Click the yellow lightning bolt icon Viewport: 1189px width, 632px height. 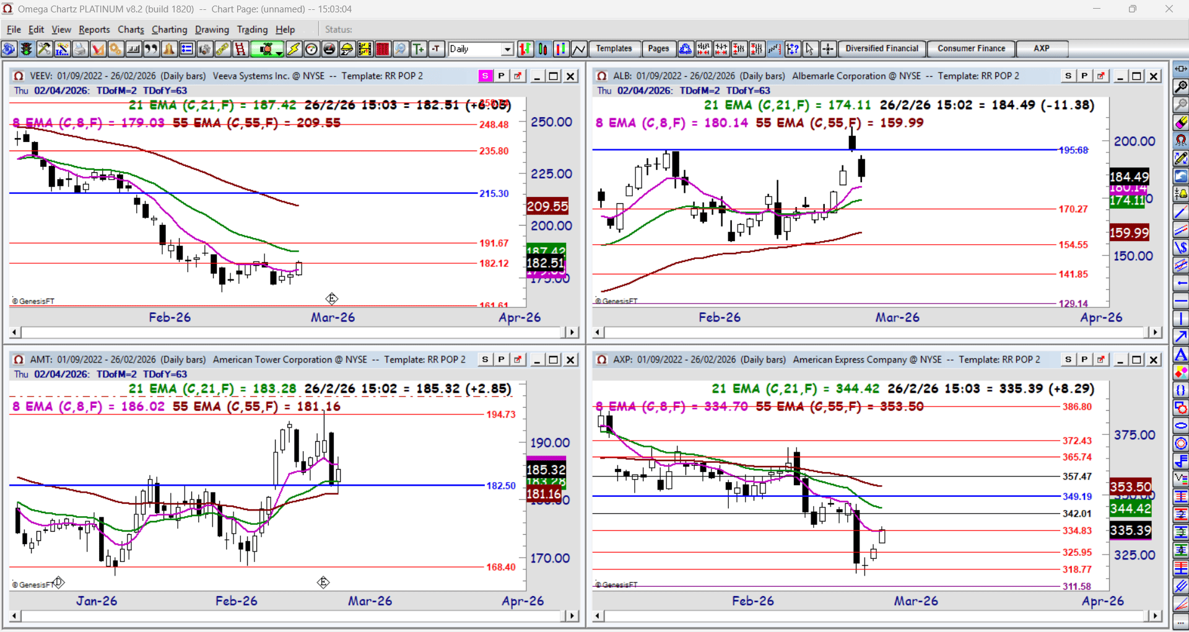coord(294,49)
